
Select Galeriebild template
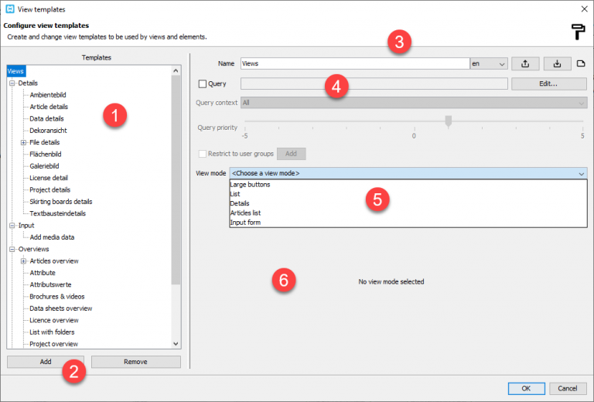[x=44, y=166]
